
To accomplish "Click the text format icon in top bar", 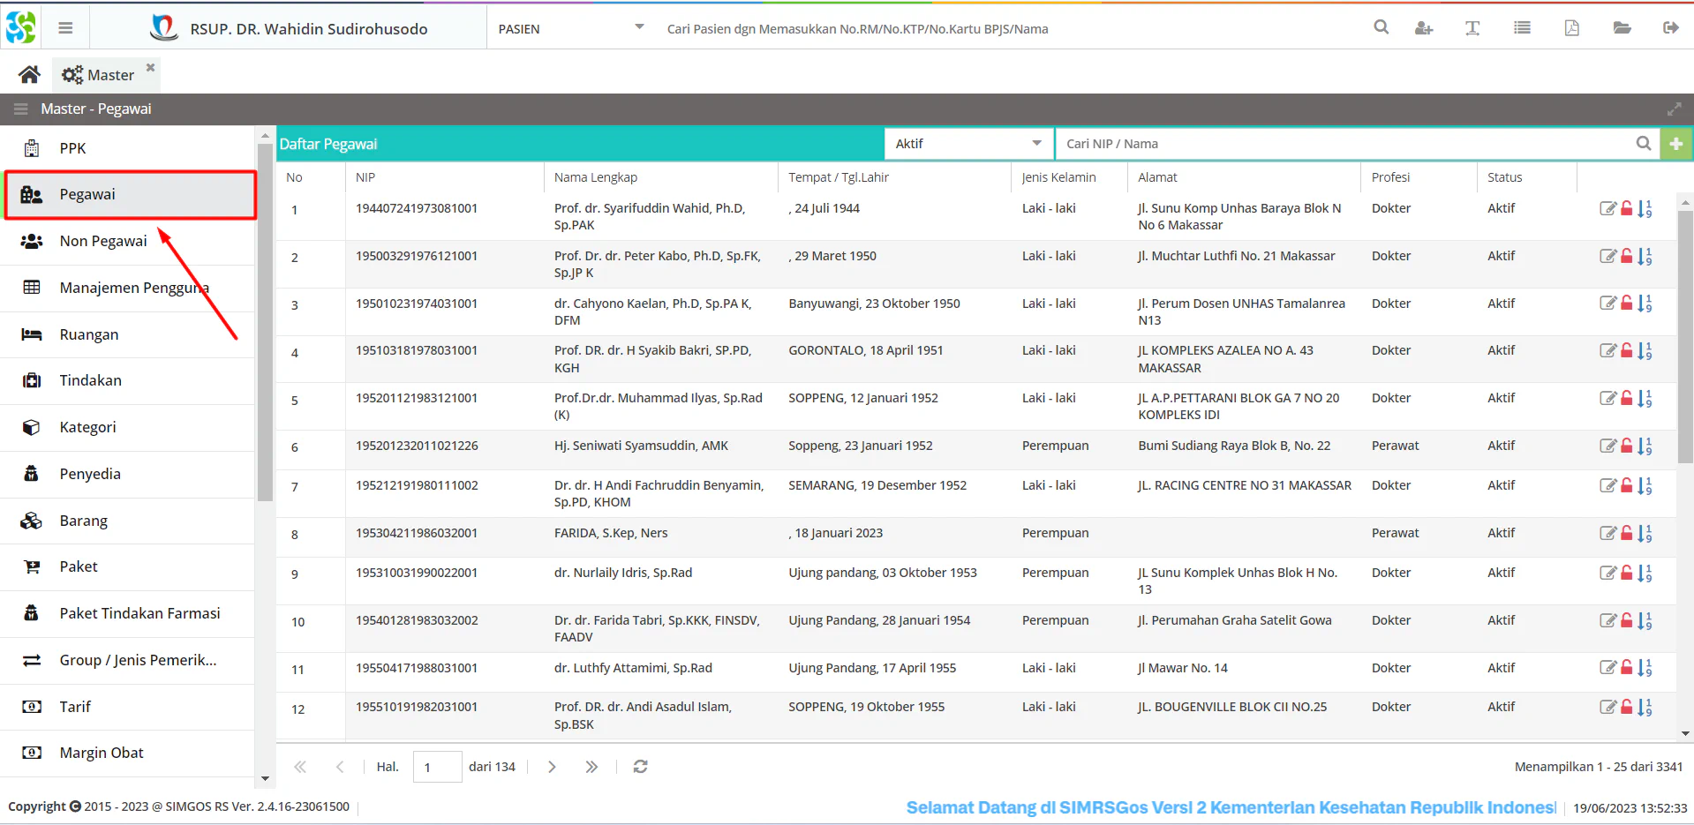I will point(1472,28).
